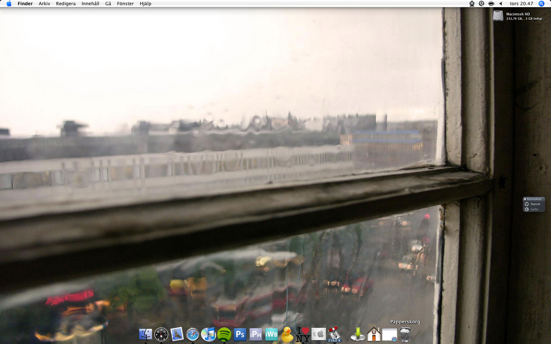Open the green arrow Downloads stack
Viewport: 551px width, 344px height.
coord(358,334)
